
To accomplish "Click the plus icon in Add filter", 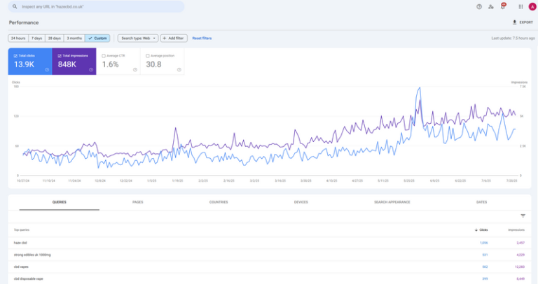I will pos(165,38).
